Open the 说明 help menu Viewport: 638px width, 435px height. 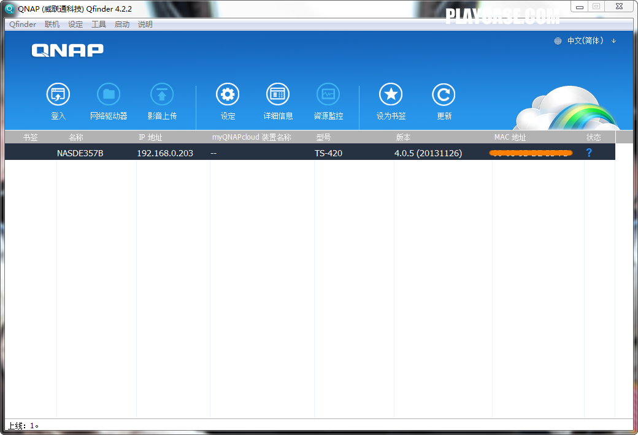pos(145,25)
